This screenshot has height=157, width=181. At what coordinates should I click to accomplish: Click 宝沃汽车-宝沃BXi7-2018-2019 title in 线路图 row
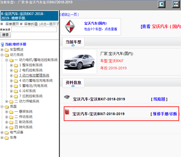[x=99, y=99]
